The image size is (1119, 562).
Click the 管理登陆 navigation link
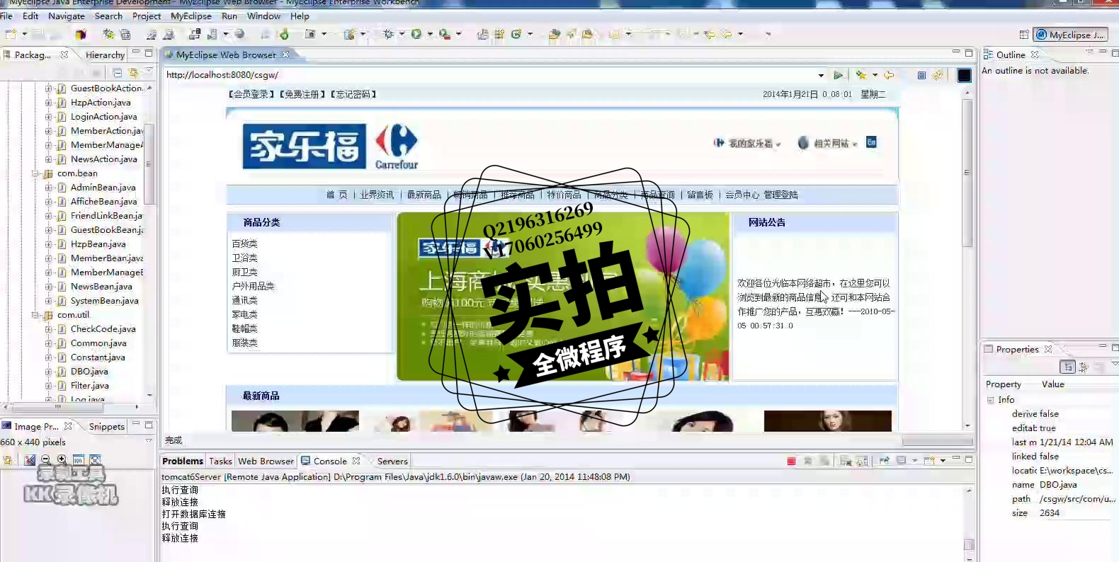pyautogui.click(x=780, y=195)
